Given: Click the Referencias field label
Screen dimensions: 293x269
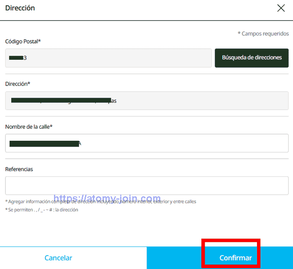Looking at the screenshot, I should click(x=19, y=169).
